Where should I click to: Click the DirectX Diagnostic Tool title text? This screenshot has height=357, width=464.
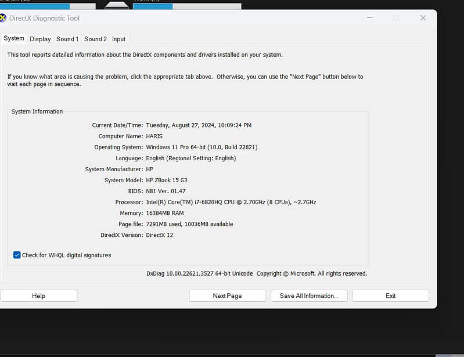[44, 18]
